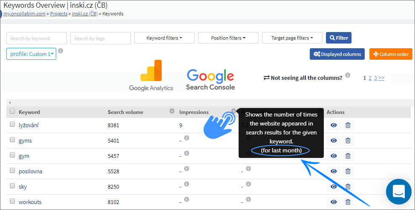
Task: Focus the Search by keyword field
Action: point(37,38)
